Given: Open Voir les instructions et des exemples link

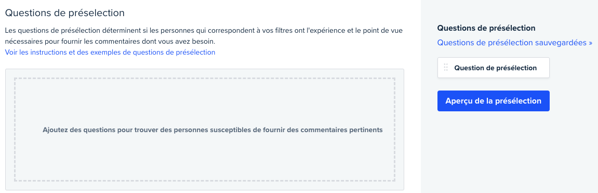Looking at the screenshot, I should coord(110,52).
